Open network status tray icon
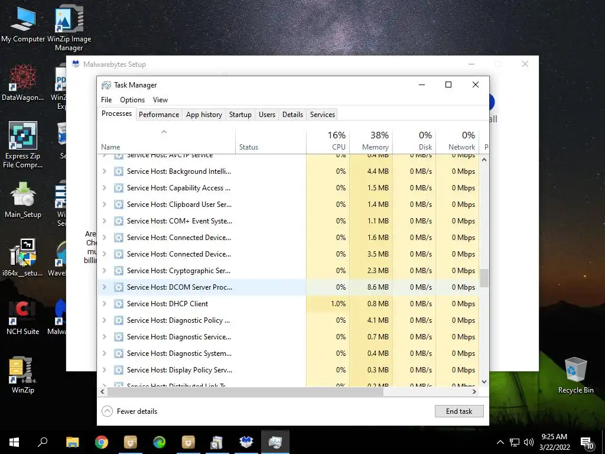 pyautogui.click(x=515, y=442)
